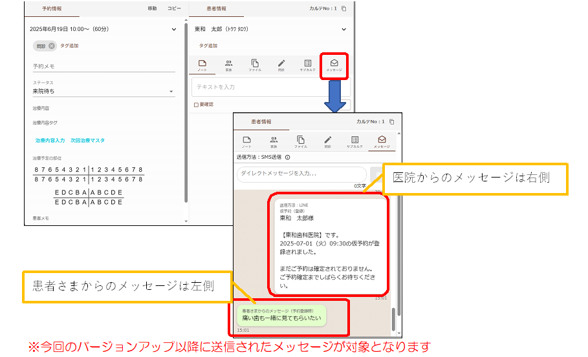
Task: Click scroll-down arrow of message view
Action: [399, 333]
